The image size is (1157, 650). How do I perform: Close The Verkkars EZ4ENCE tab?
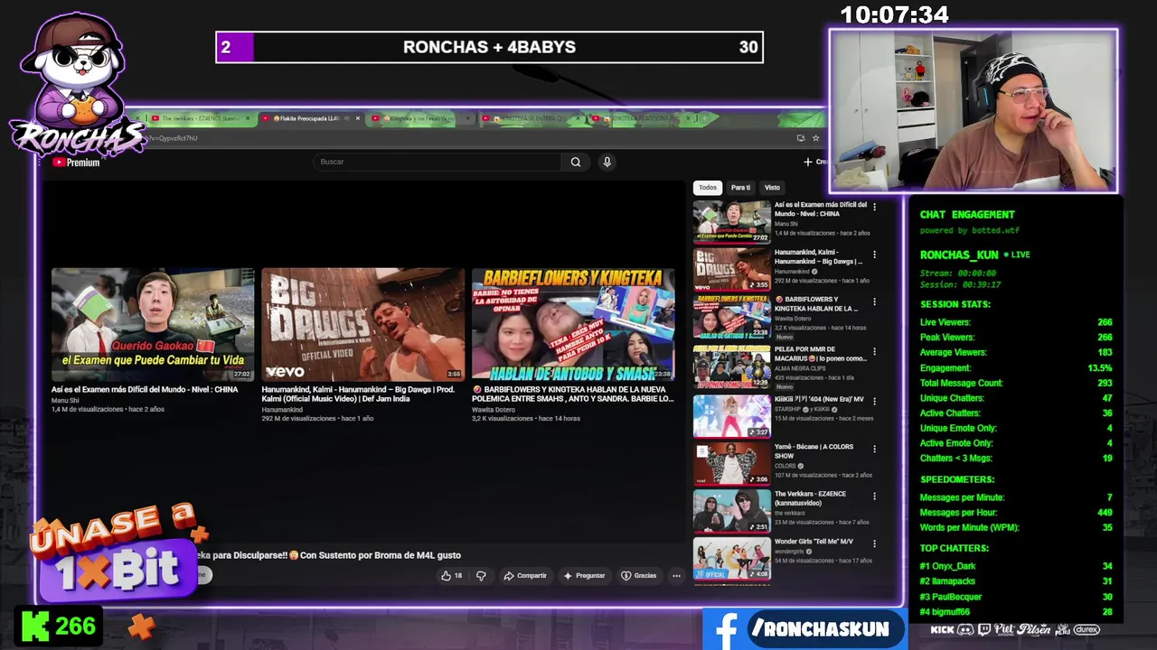click(x=249, y=118)
